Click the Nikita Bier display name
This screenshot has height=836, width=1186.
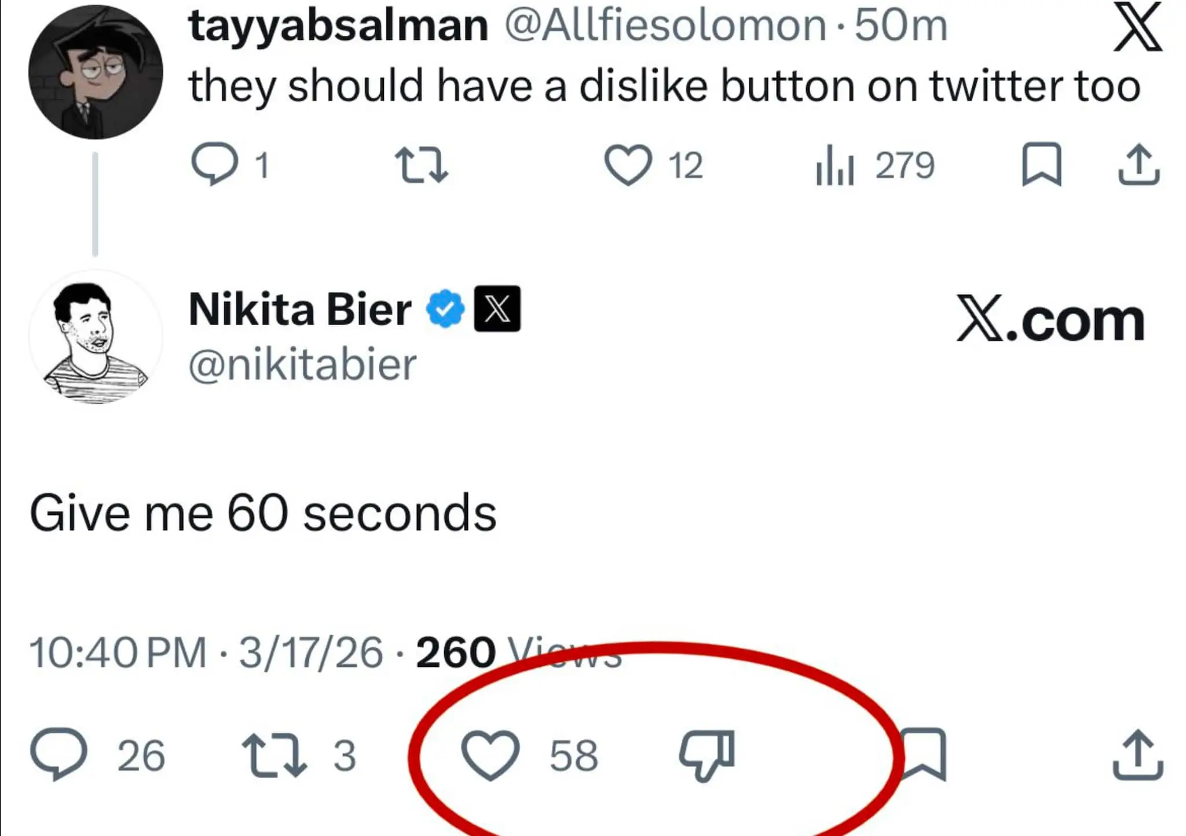click(x=300, y=310)
